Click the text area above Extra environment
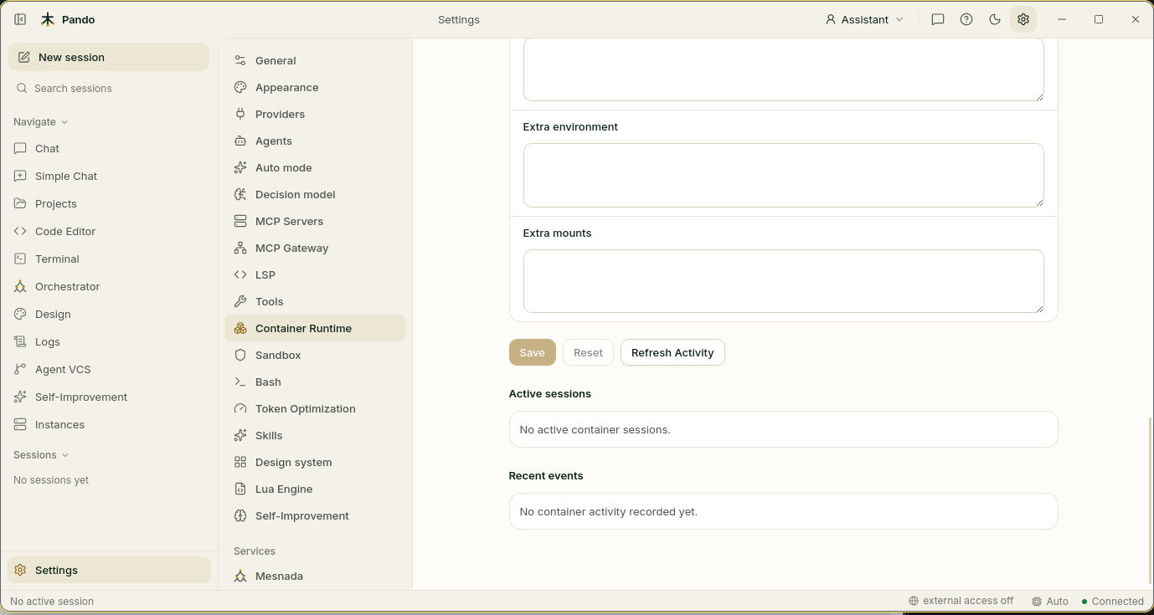Screen dimensions: 1154x615 coord(783,69)
